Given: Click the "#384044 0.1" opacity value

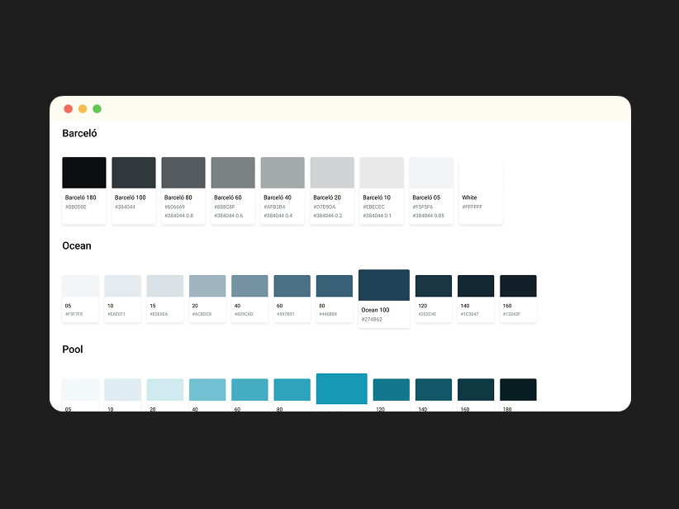Looking at the screenshot, I should click(x=377, y=216).
